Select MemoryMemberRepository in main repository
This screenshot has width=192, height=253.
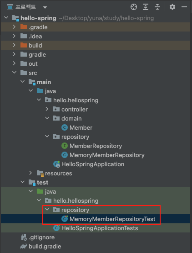tap(107, 155)
